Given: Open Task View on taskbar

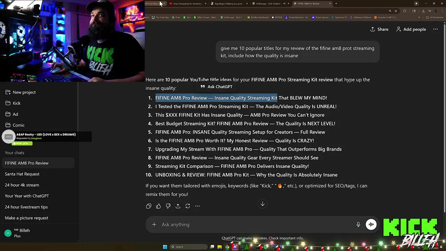Looking at the screenshot, I should 212,247.
